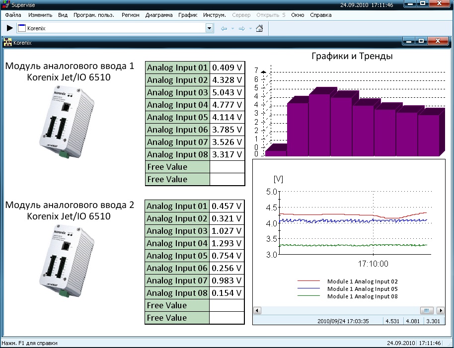Viewport: 454px width, 348px height.
Task: Open the Диаграмма menu
Action: [x=159, y=15]
